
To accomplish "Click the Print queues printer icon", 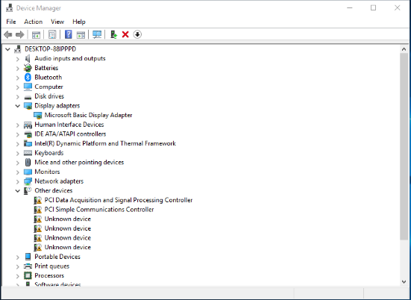I will pos(28,266).
